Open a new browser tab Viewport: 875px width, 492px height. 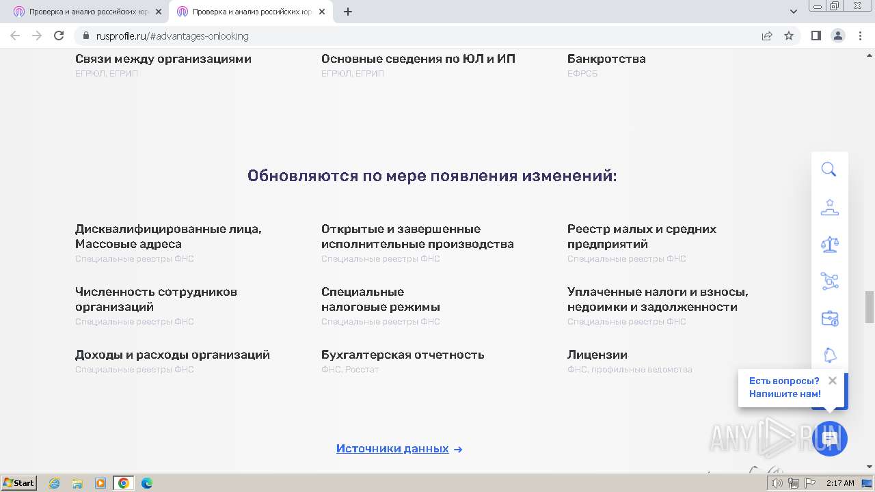click(348, 12)
